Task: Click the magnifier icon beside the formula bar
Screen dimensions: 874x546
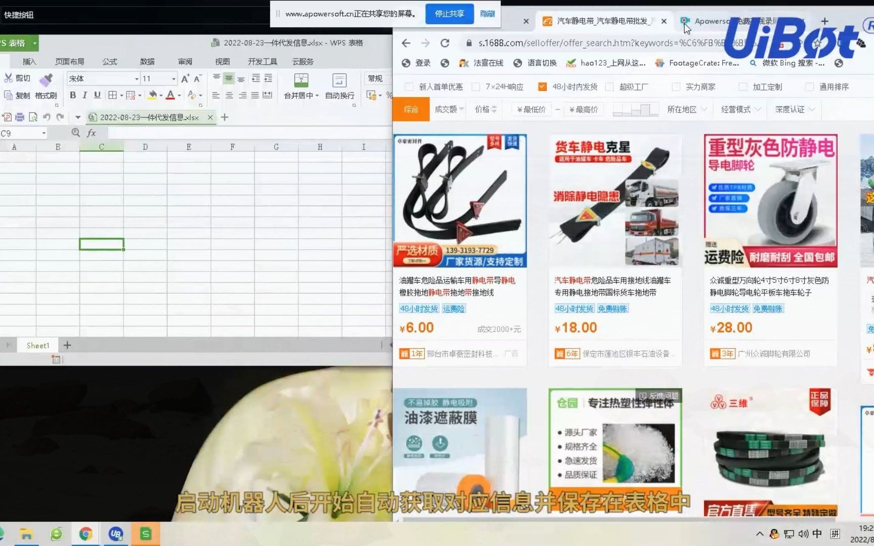Action: click(76, 132)
